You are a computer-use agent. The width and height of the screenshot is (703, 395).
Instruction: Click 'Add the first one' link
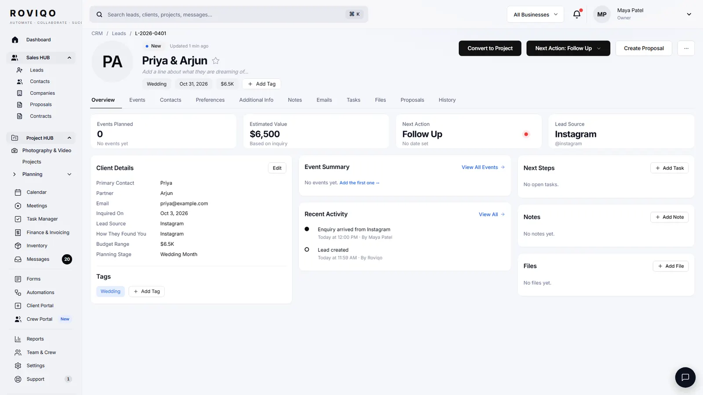359,183
